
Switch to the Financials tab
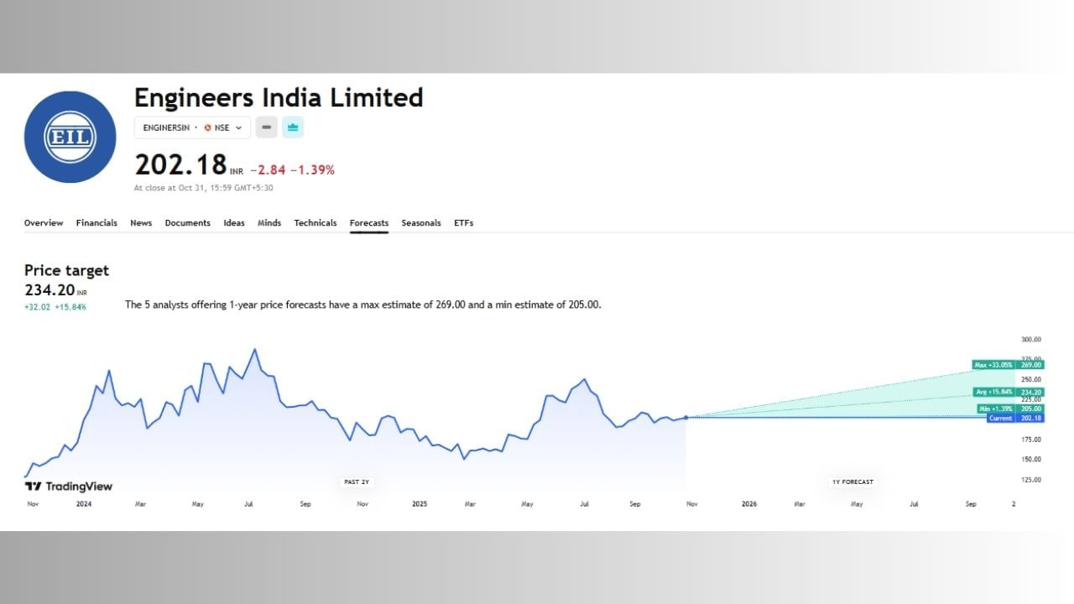point(96,223)
